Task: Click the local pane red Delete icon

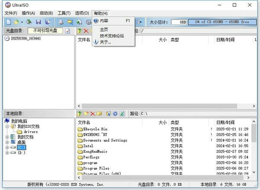Action: click(93, 114)
